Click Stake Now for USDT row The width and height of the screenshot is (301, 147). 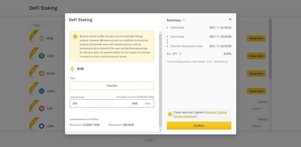pos(256,56)
